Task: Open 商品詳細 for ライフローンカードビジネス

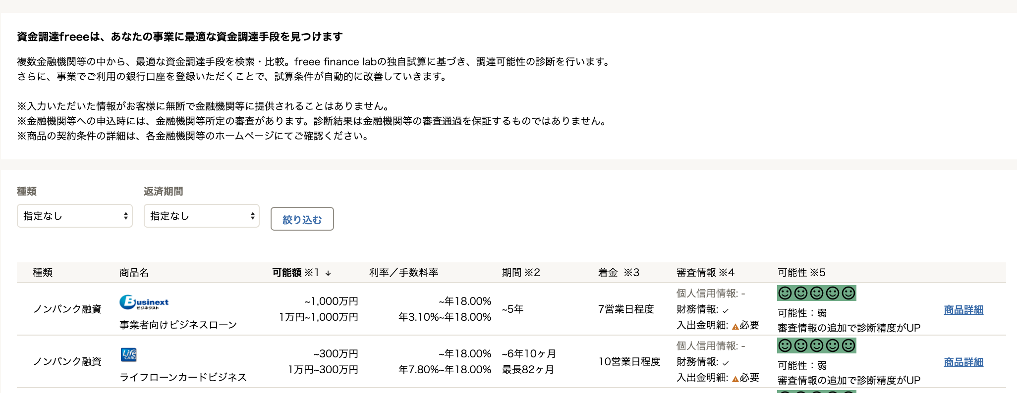Action: click(x=963, y=362)
